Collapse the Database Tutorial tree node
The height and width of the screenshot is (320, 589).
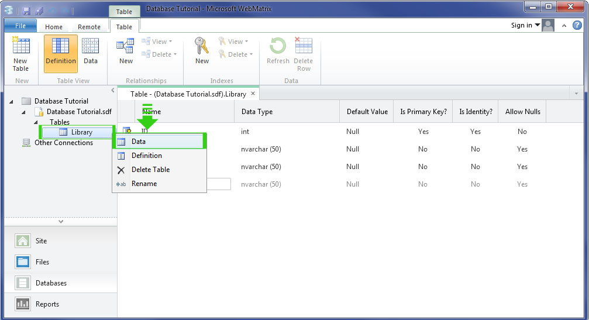(11, 101)
